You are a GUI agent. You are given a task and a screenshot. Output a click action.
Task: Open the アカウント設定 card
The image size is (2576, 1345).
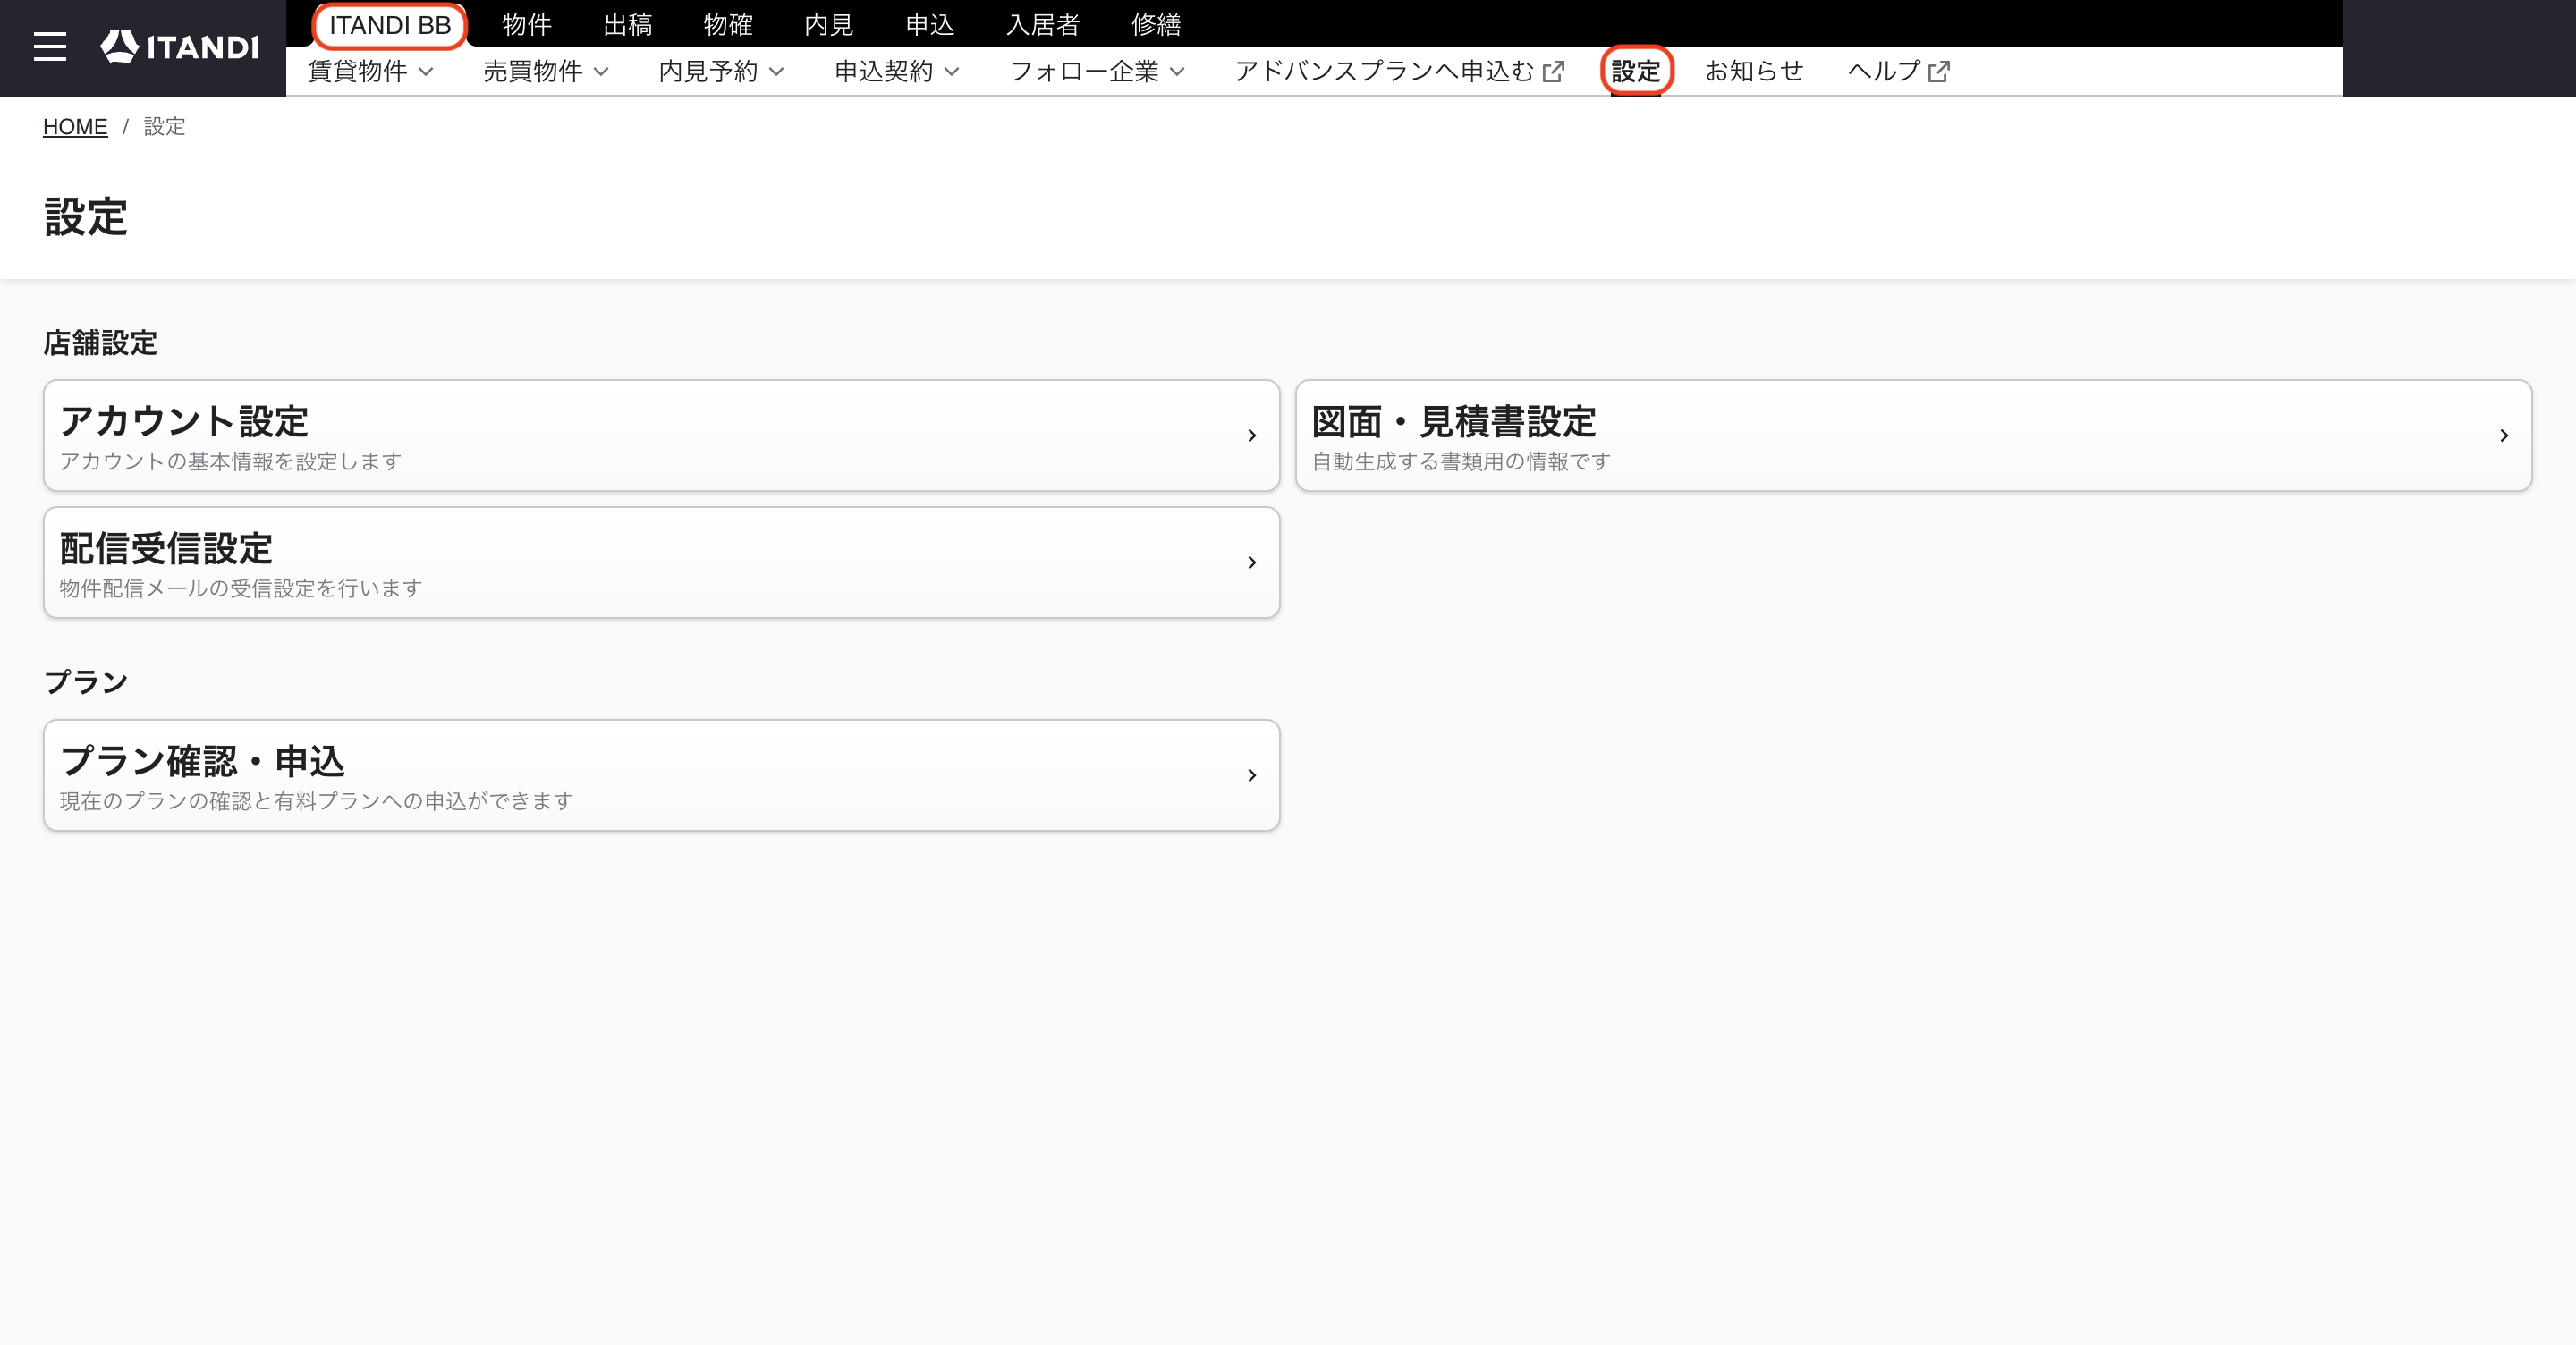pyautogui.click(x=661, y=436)
